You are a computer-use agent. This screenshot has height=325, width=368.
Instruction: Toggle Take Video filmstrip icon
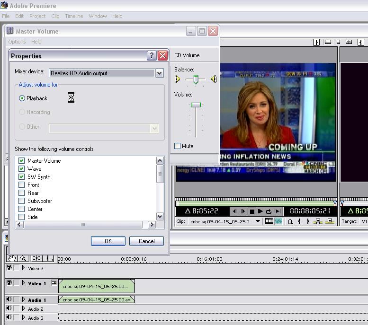(269, 221)
